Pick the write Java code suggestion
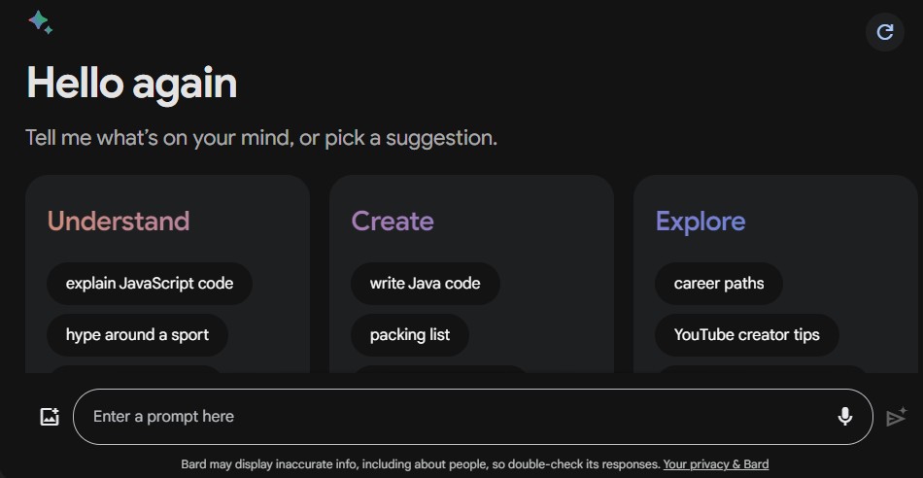The image size is (923, 478). (425, 284)
